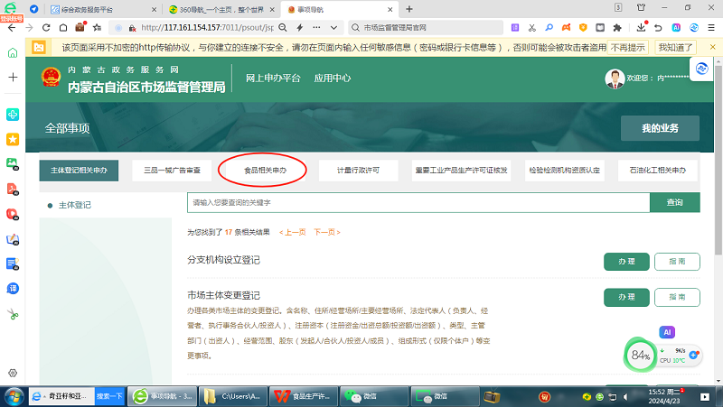Open the browser hamburger menu
Image resolution: width=723 pixels, height=407 pixels.
coord(711,27)
